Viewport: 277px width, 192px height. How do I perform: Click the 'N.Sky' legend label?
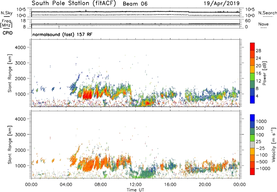tap(7, 13)
